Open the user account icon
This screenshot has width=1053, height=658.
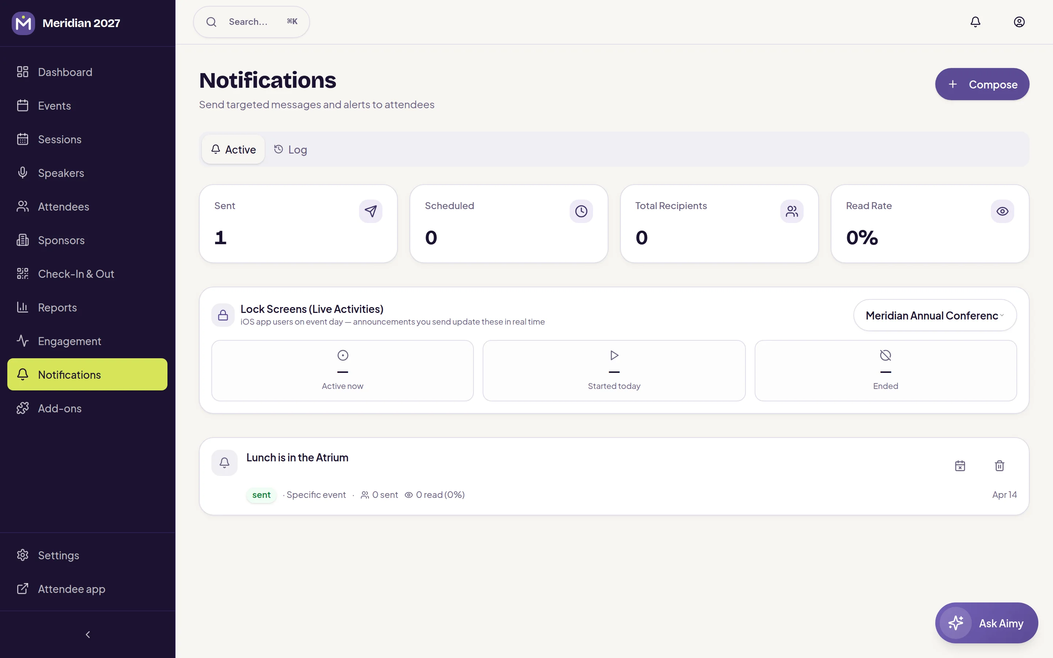coord(1019,22)
